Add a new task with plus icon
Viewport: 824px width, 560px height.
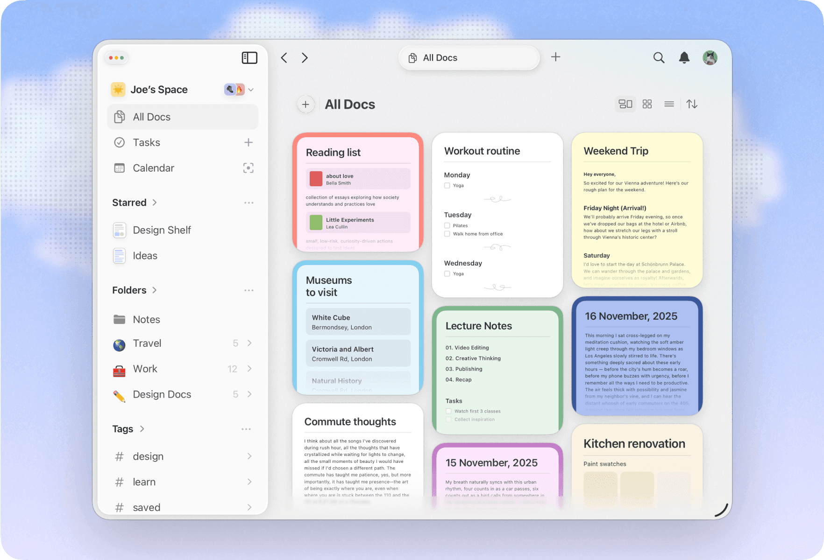tap(248, 143)
